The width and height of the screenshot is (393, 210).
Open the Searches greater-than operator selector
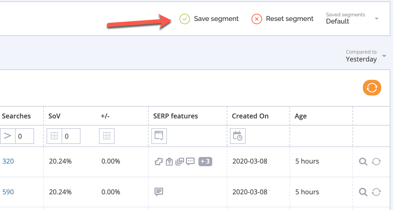coord(8,136)
